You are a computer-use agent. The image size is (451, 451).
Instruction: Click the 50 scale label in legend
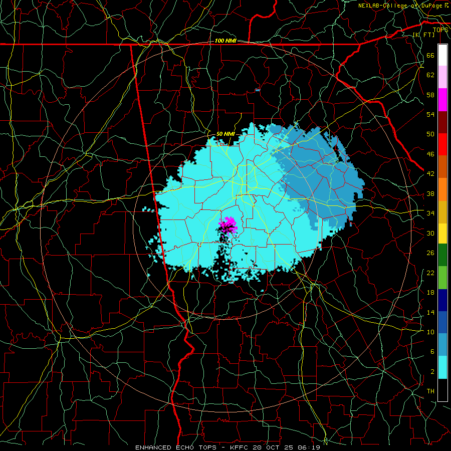click(430, 134)
